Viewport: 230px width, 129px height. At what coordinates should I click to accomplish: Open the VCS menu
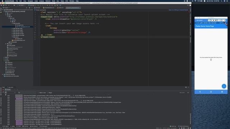click(x=66, y=1)
